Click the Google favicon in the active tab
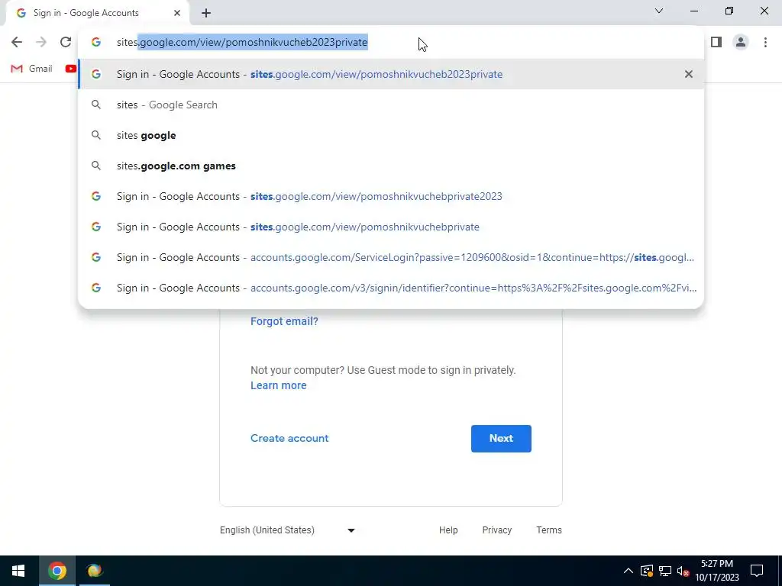782x586 pixels. [21, 13]
